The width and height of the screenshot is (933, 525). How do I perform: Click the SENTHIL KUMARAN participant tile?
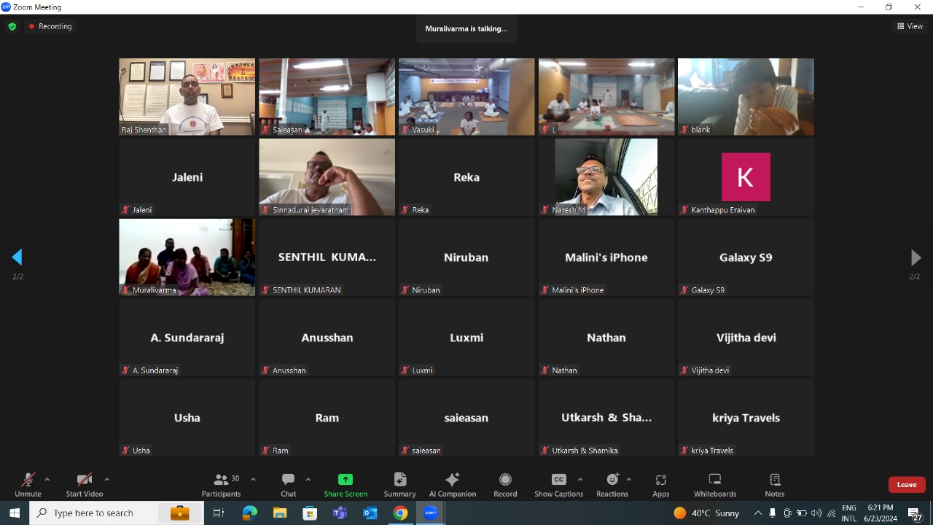point(327,257)
